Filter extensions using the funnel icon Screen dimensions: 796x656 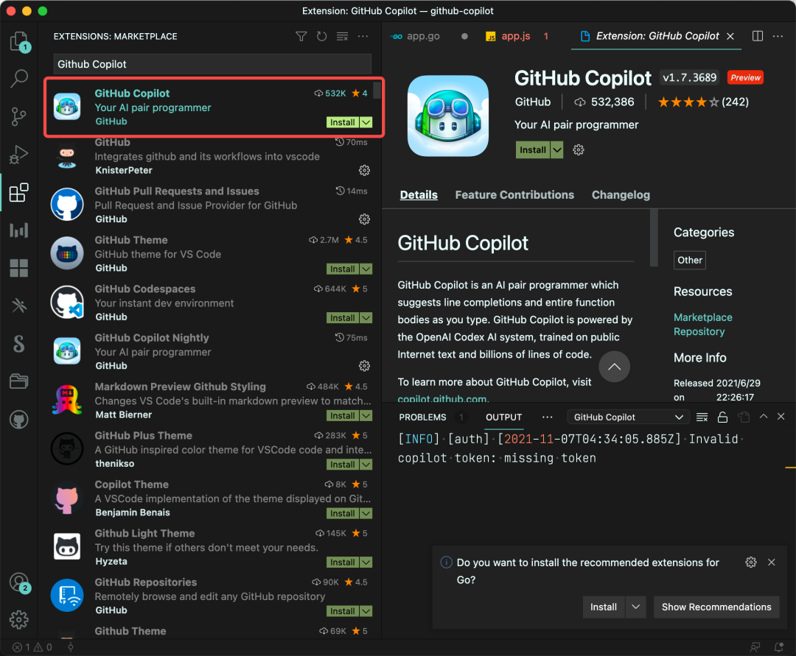click(x=301, y=35)
